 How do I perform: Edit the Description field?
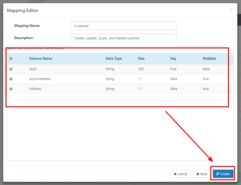pyautogui.click(x=124, y=38)
